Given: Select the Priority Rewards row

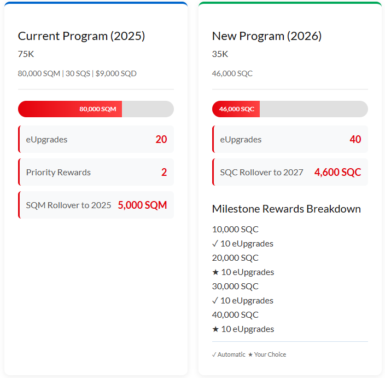Looking at the screenshot, I should (96, 172).
